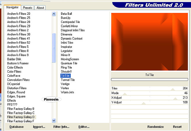Click the Tri-Tile preview image
This screenshot has height=131, width=191.
coord(149,42)
